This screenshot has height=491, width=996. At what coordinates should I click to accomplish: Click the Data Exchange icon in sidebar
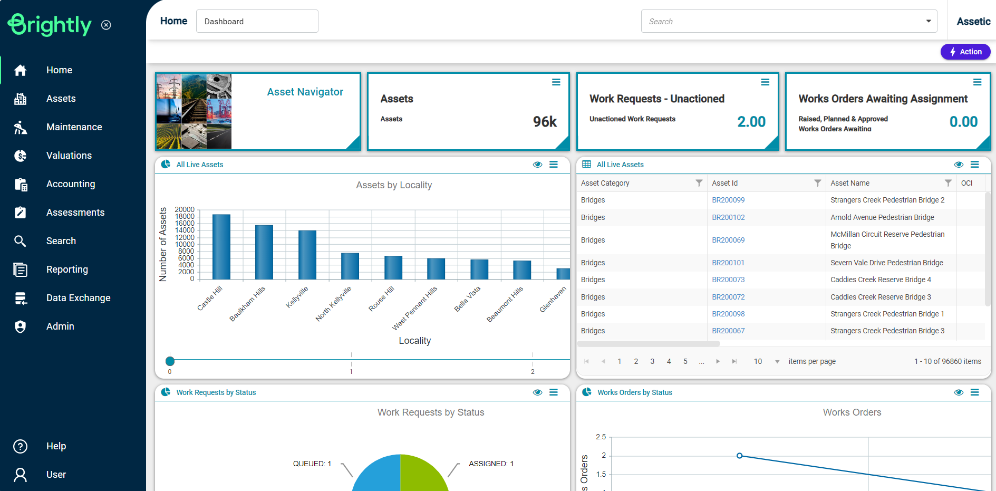pyautogui.click(x=20, y=298)
